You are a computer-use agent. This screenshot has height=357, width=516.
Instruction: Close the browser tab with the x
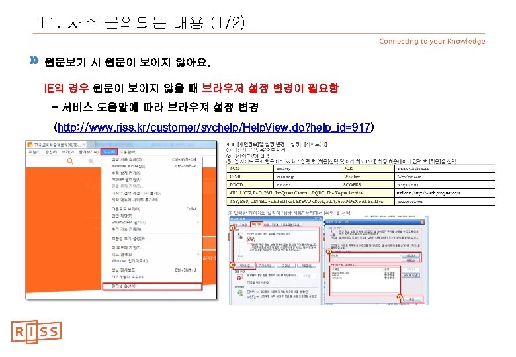click(x=84, y=145)
